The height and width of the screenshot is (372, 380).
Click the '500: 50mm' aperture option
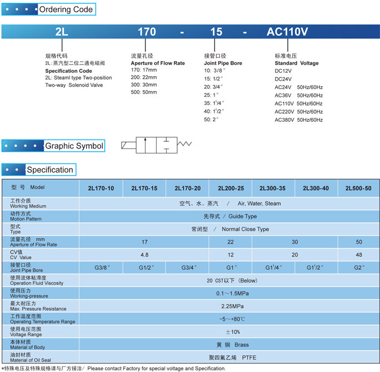coord(144,92)
